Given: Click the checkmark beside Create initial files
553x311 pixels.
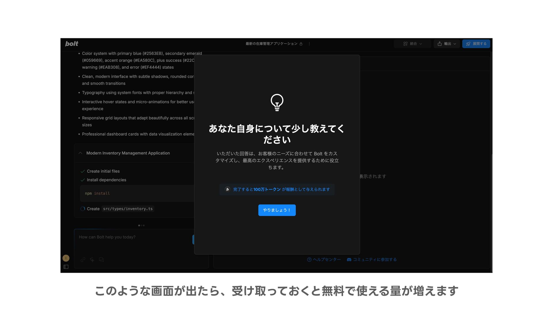Looking at the screenshot, I should click(83, 171).
